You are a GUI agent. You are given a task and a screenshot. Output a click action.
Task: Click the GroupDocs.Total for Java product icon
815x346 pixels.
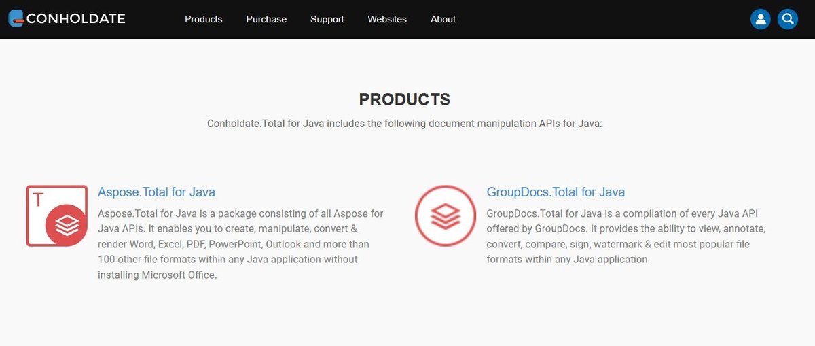click(446, 215)
